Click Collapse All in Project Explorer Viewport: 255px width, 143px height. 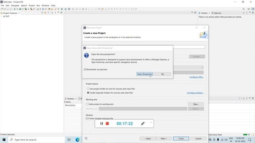point(42,13)
